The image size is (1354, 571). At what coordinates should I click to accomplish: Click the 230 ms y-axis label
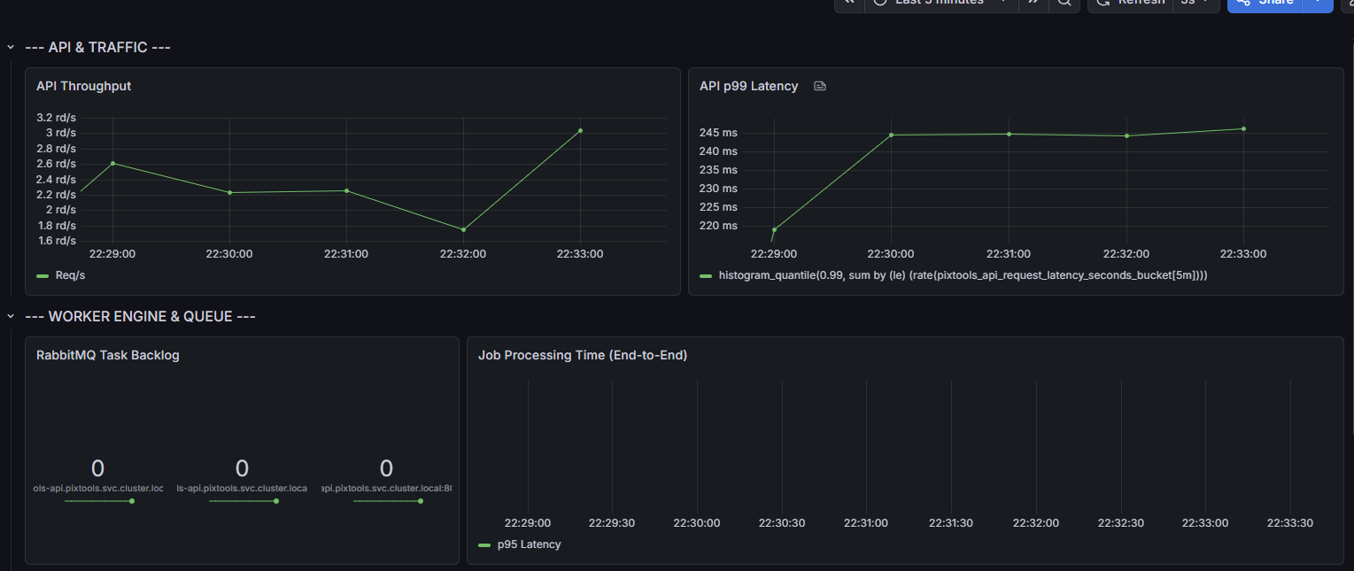pos(718,189)
